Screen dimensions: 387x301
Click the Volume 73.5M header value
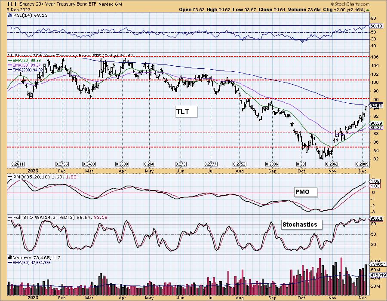coord(304,9)
